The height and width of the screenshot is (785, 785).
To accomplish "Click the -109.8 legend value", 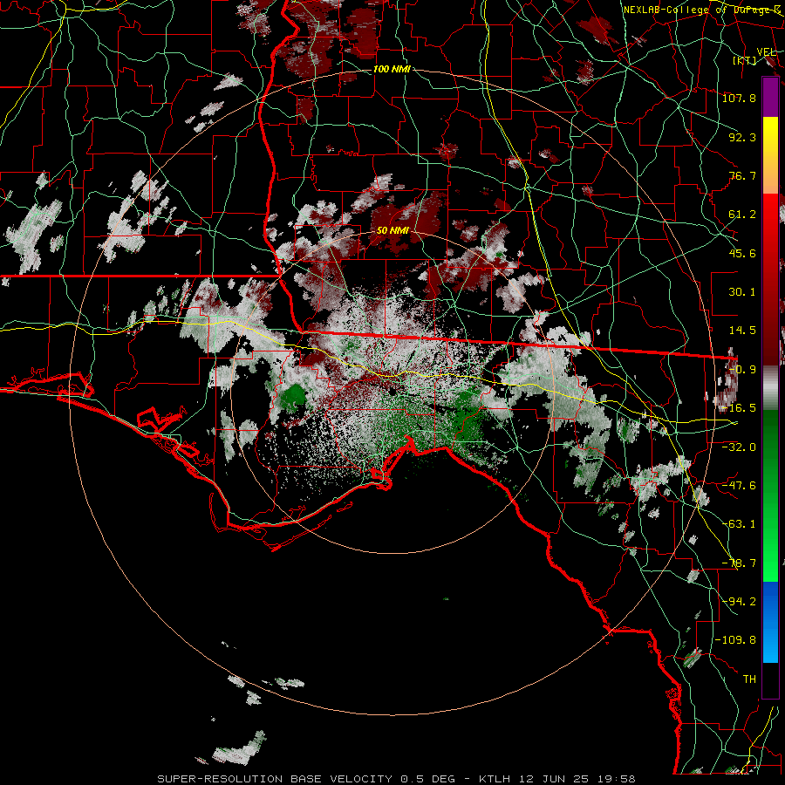I will pyautogui.click(x=735, y=640).
